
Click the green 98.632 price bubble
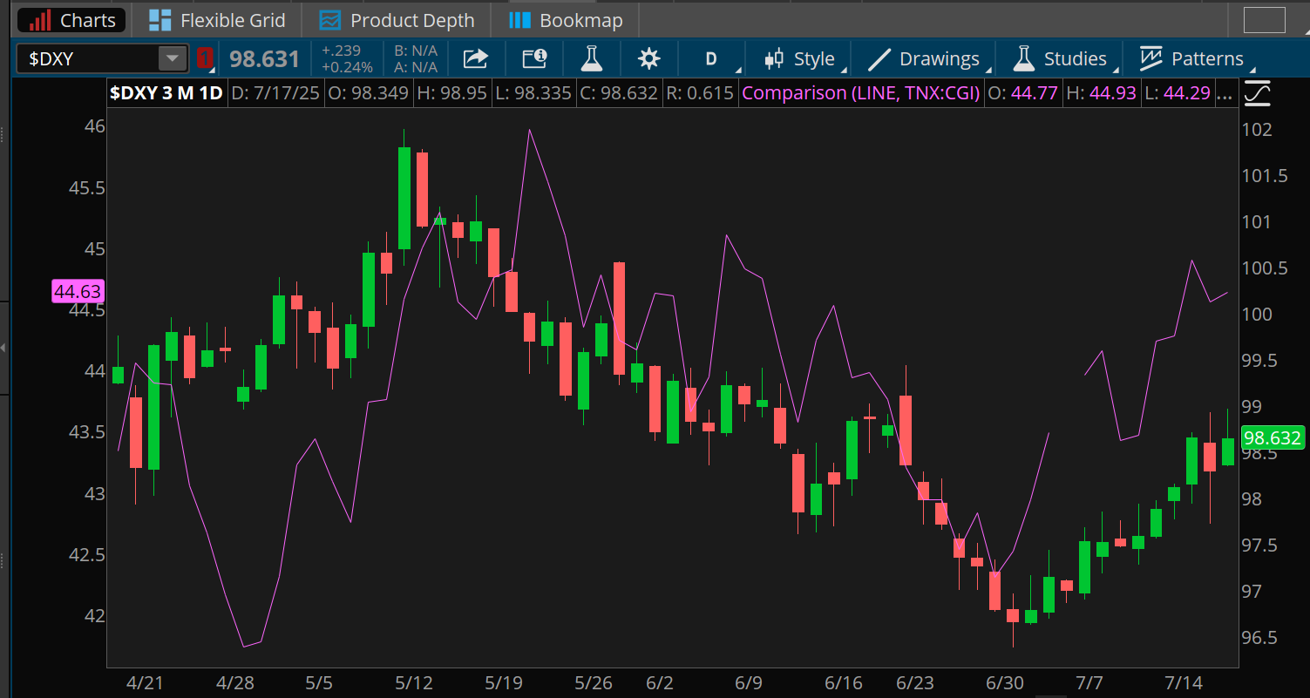[x=1272, y=437]
